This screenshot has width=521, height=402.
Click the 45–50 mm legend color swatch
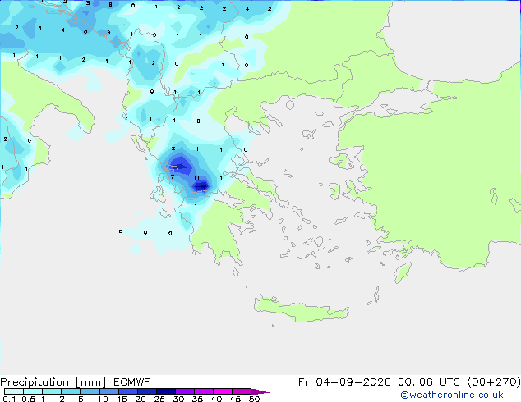pos(242,391)
